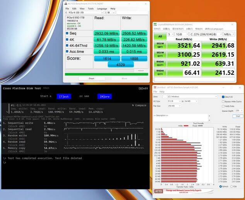Select Bytes/s radio button

pos(221,186)
